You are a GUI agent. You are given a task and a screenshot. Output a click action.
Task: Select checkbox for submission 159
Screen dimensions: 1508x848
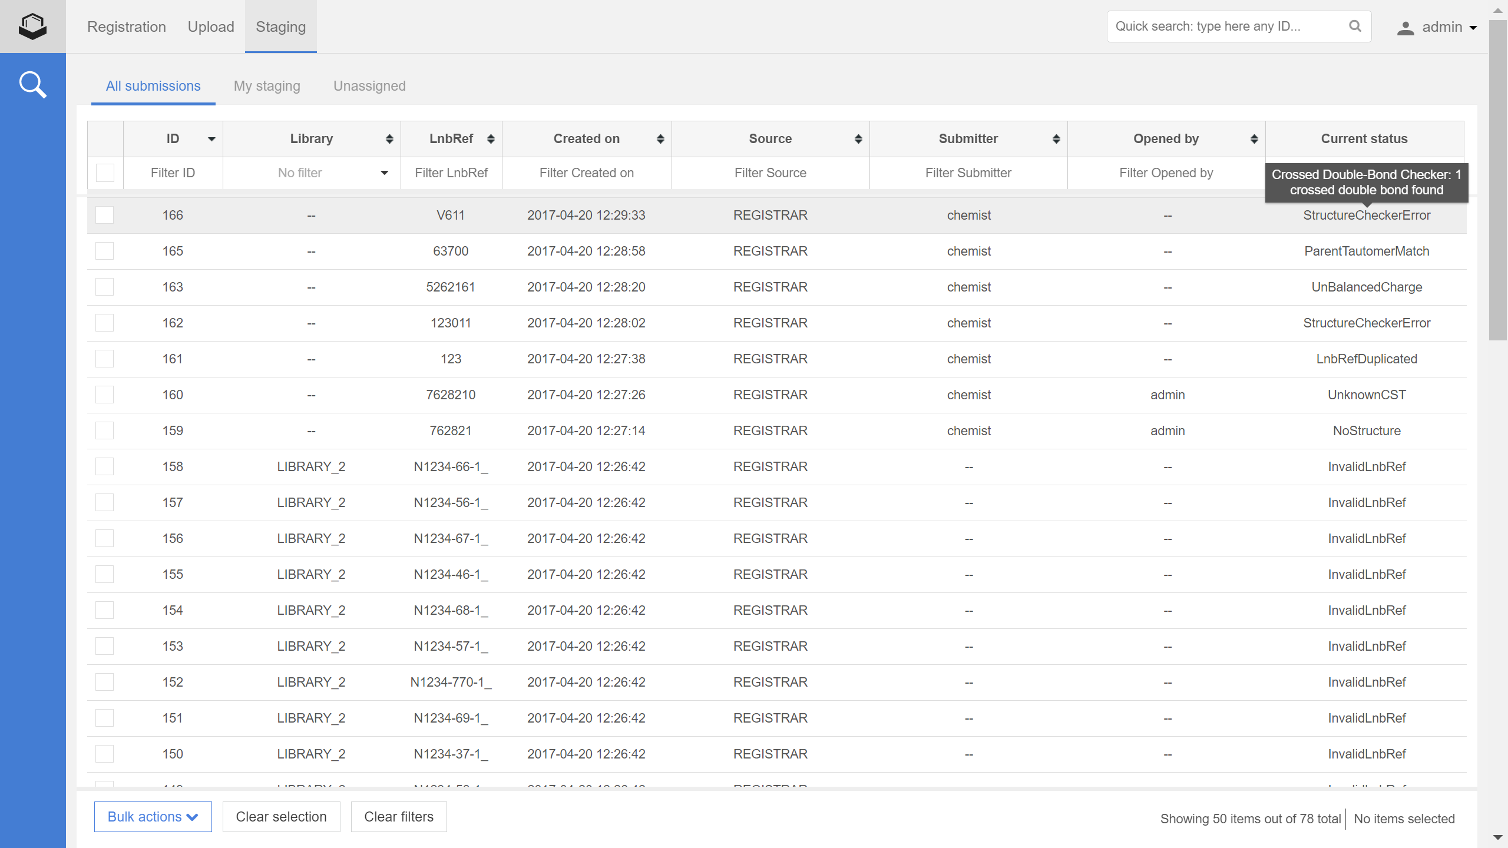click(105, 430)
